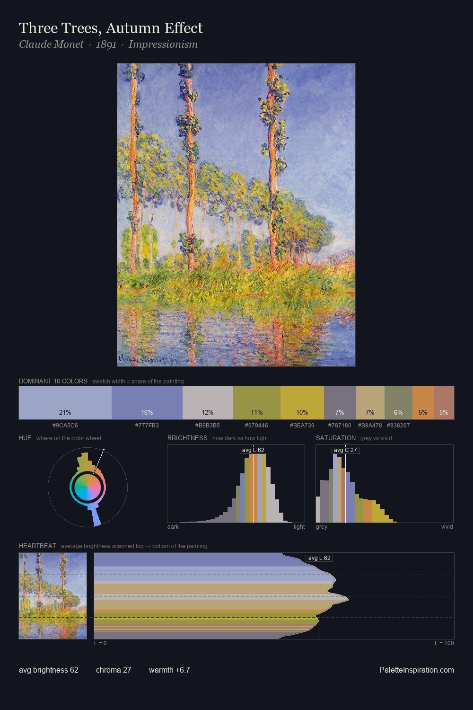This screenshot has height=710, width=473.
Task: Click "avg L 62" label in Heartbeat chart
Action: click(x=319, y=558)
